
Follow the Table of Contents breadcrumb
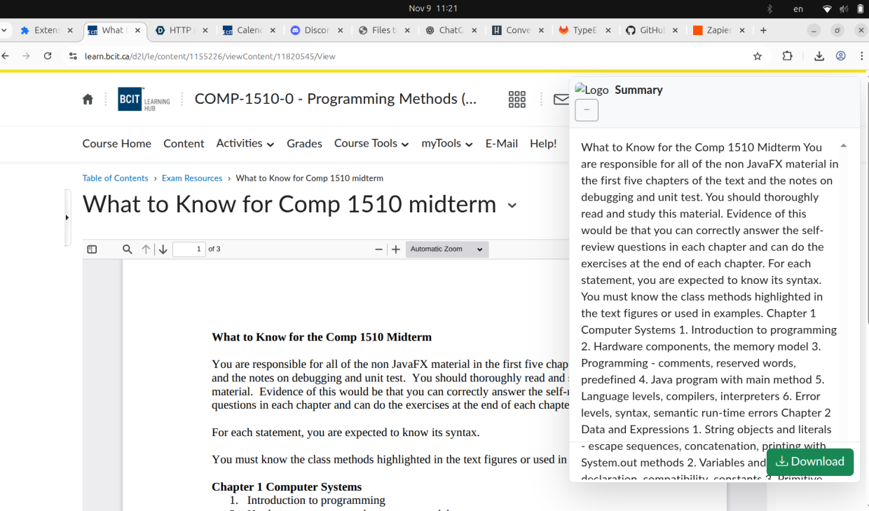(x=115, y=178)
